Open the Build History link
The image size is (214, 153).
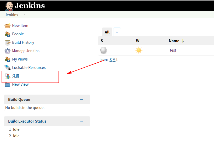point(23,42)
